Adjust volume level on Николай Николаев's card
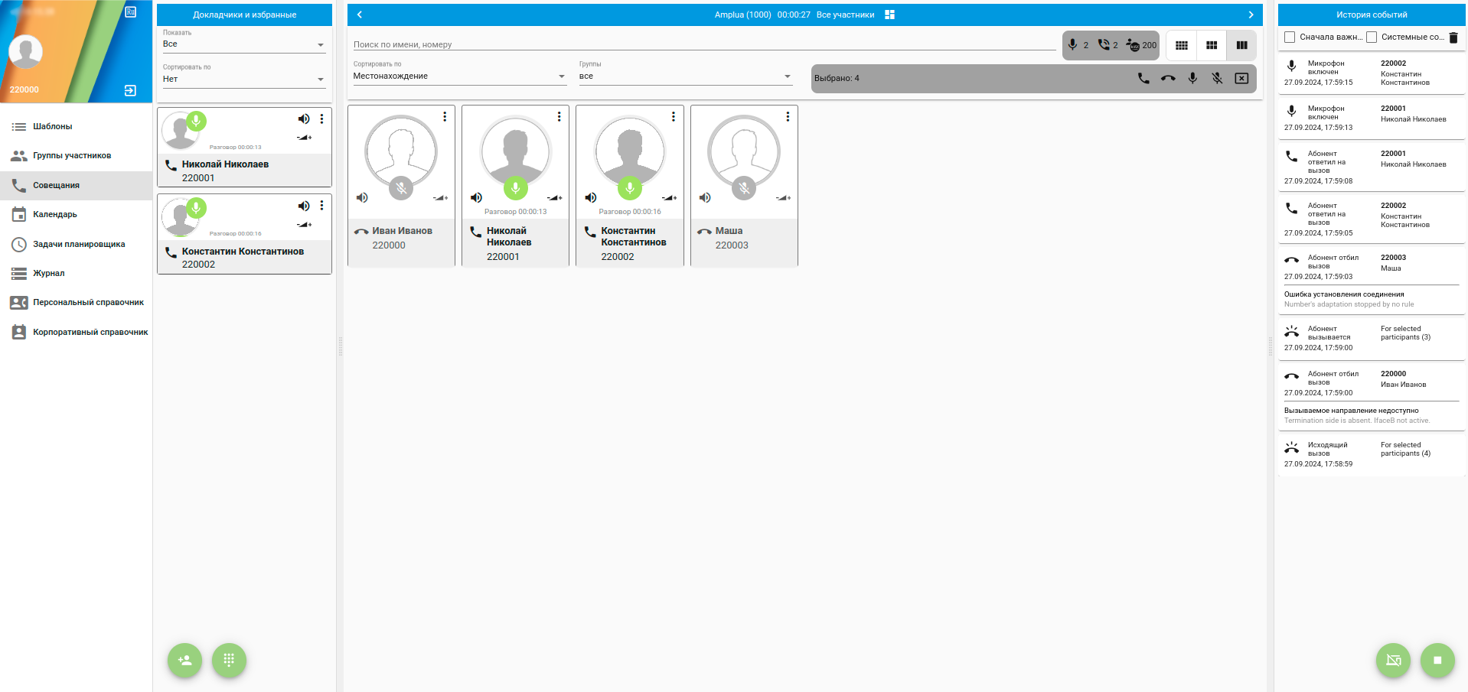Screen dimensions: 1468x692 click(555, 198)
